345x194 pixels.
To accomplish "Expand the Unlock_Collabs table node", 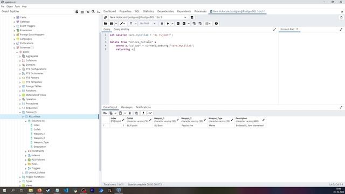I will (23, 172).
